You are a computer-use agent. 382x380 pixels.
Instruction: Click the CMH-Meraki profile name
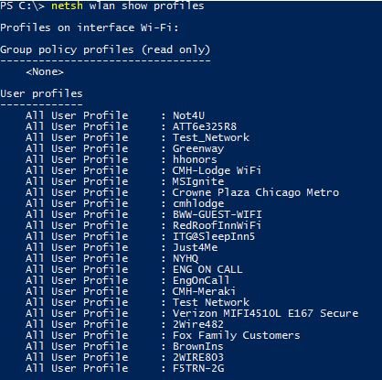coord(204,291)
